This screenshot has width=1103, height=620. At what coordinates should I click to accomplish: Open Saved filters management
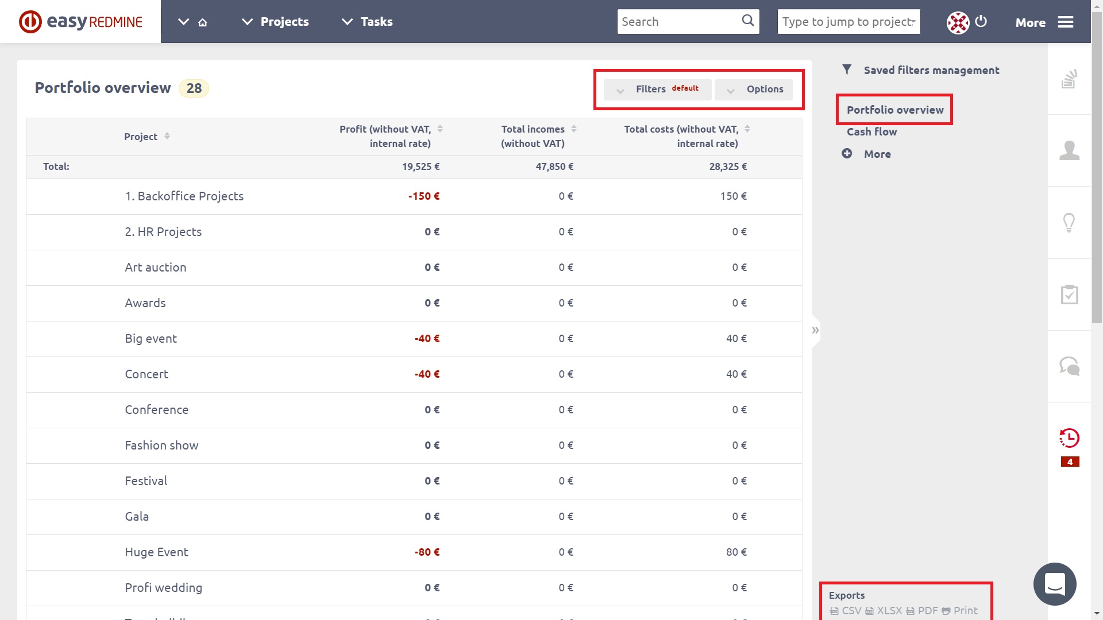tap(931, 70)
